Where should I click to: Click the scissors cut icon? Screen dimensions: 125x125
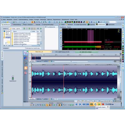point(24,22)
